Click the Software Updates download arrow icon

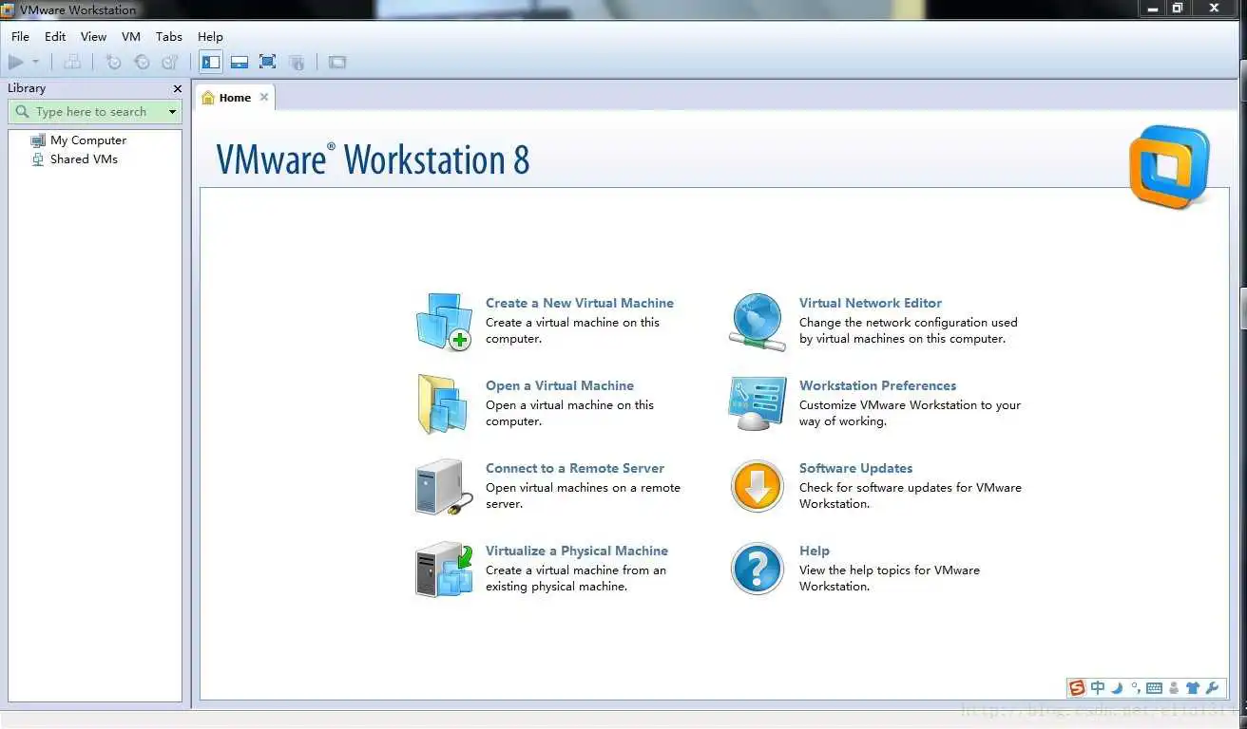[x=758, y=487]
